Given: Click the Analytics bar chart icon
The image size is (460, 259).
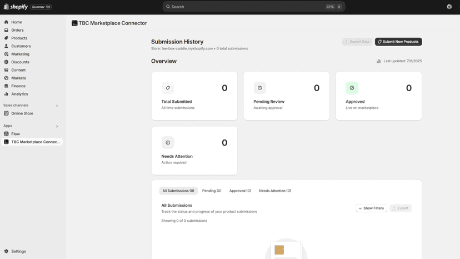Looking at the screenshot, I should click(x=6, y=94).
